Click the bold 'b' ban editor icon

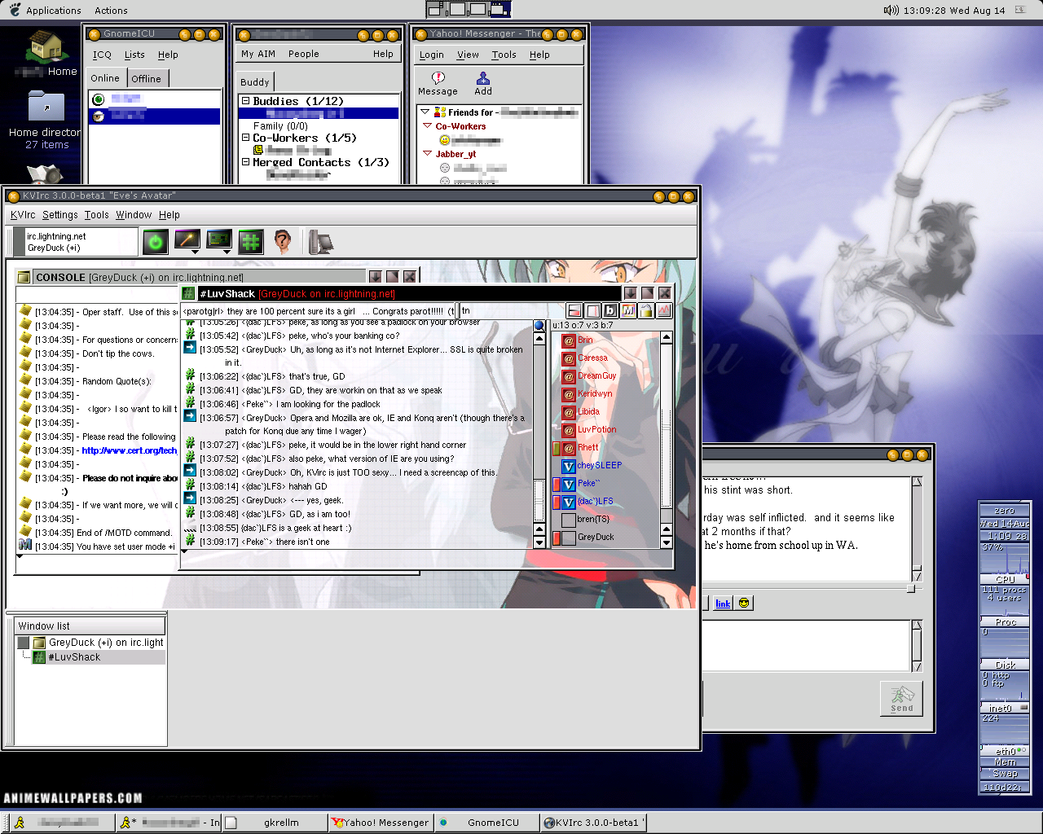[x=610, y=310]
